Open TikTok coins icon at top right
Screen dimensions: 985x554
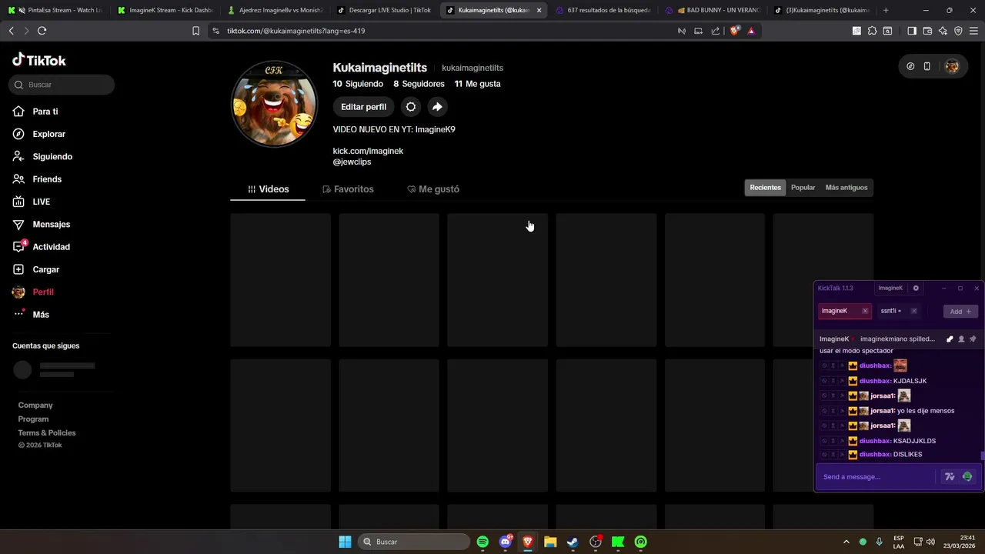click(x=910, y=66)
